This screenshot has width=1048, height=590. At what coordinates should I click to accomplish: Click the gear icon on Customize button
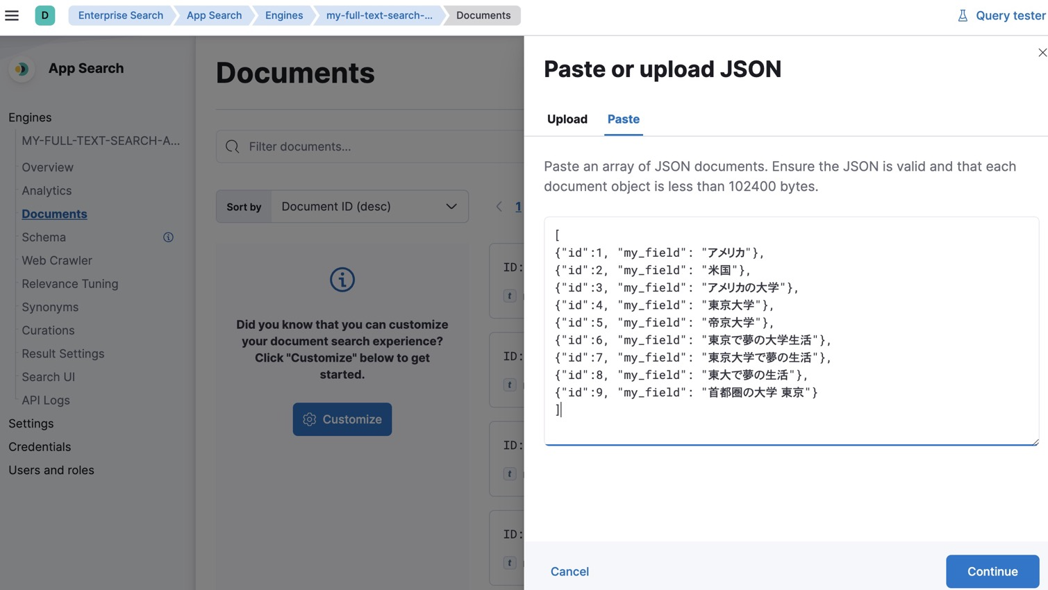tap(310, 419)
